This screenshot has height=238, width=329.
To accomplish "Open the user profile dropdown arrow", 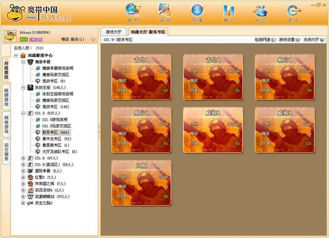I will coord(93,39).
